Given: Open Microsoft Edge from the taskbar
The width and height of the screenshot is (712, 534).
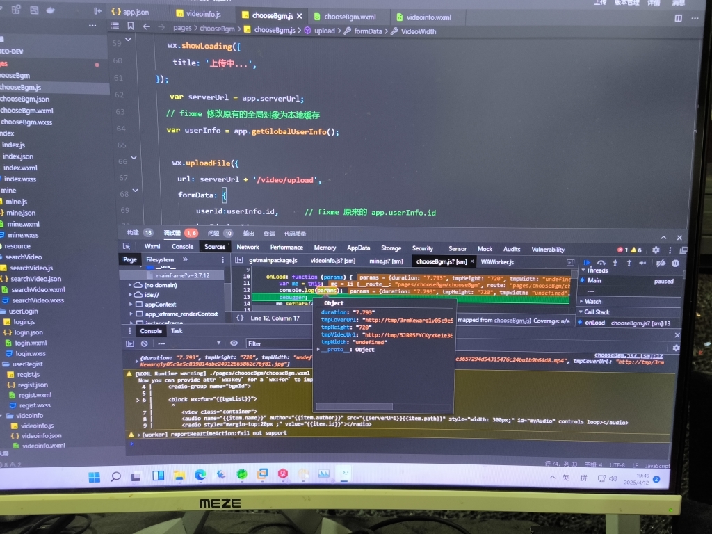Looking at the screenshot, I should pos(200,475).
